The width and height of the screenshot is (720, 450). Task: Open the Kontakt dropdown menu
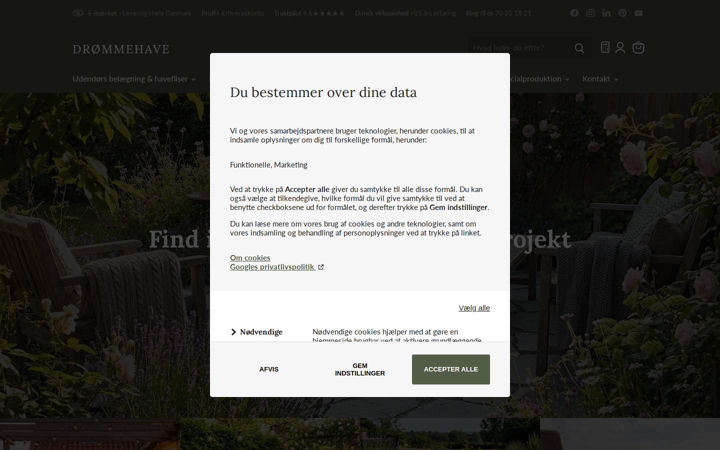click(x=600, y=79)
